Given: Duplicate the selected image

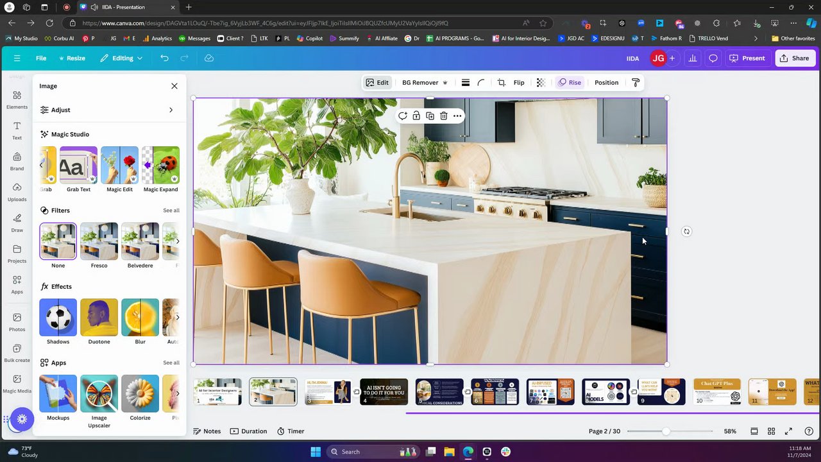Looking at the screenshot, I should pyautogui.click(x=430, y=116).
